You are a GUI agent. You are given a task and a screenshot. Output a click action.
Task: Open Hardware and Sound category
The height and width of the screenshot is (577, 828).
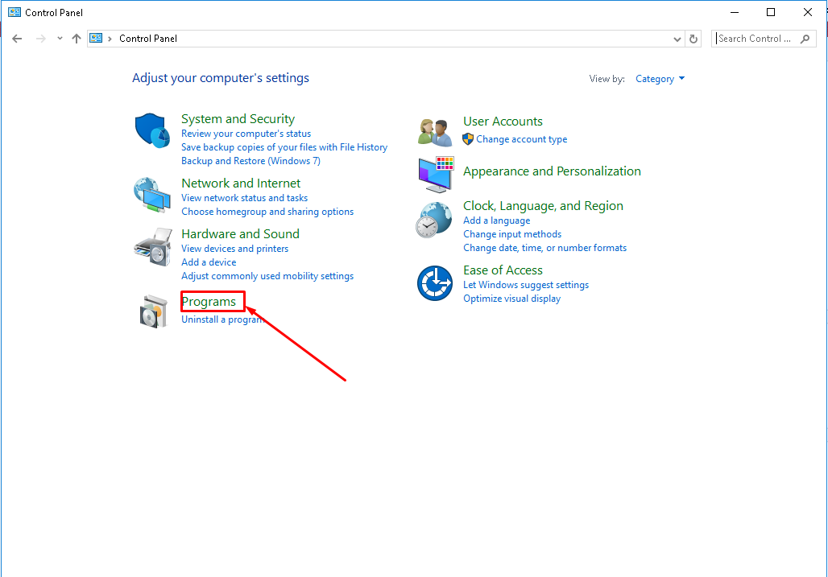pos(240,233)
